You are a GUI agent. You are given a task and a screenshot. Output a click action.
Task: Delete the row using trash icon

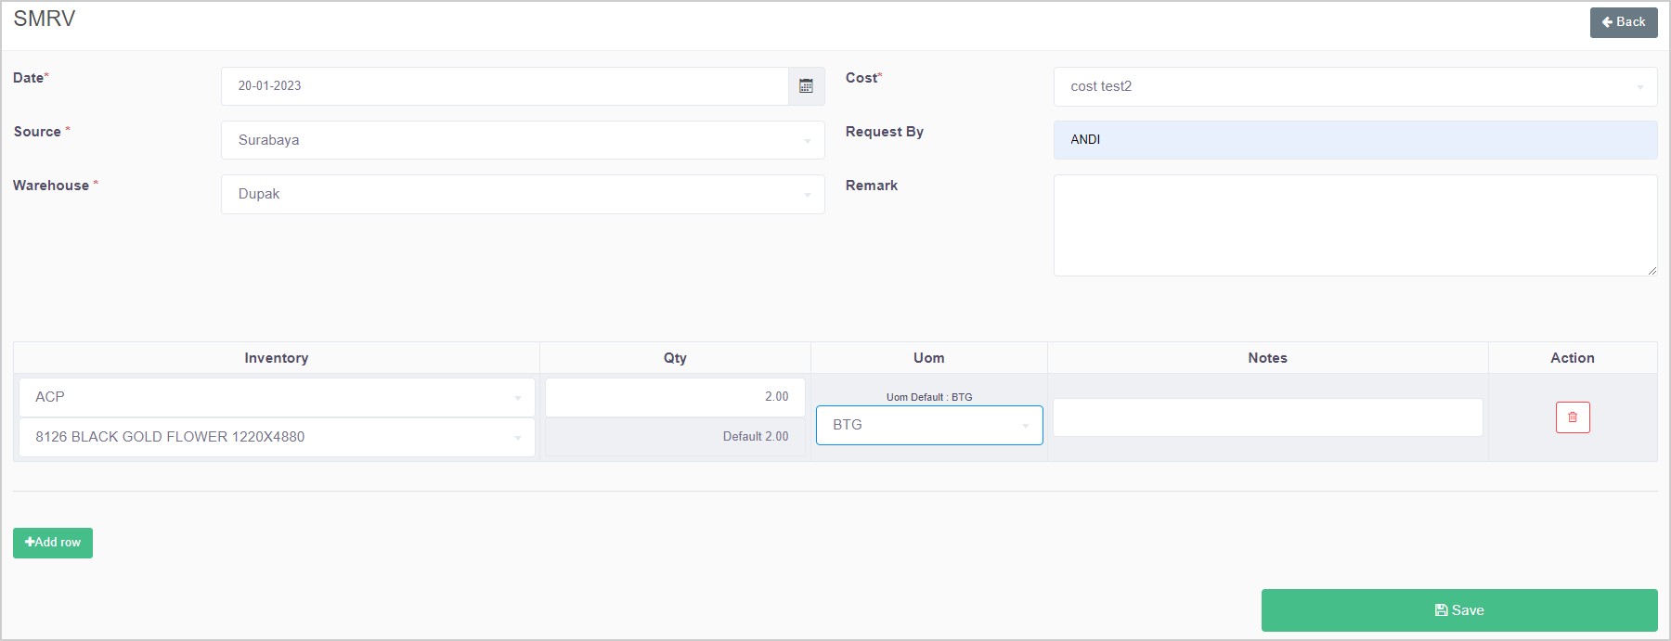tap(1573, 417)
